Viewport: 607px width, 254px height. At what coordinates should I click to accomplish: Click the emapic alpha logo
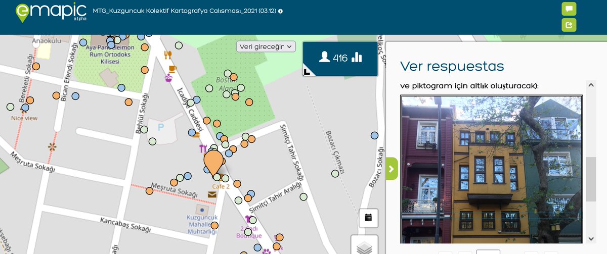click(x=51, y=13)
